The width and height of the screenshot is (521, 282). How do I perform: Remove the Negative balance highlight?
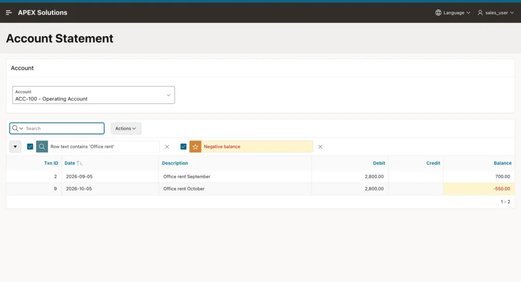coord(321,147)
